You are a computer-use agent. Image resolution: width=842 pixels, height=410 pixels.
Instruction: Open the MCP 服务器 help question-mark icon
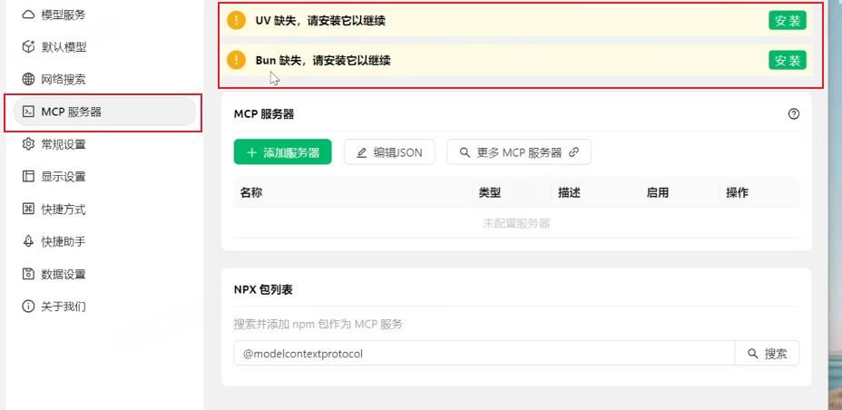point(794,113)
